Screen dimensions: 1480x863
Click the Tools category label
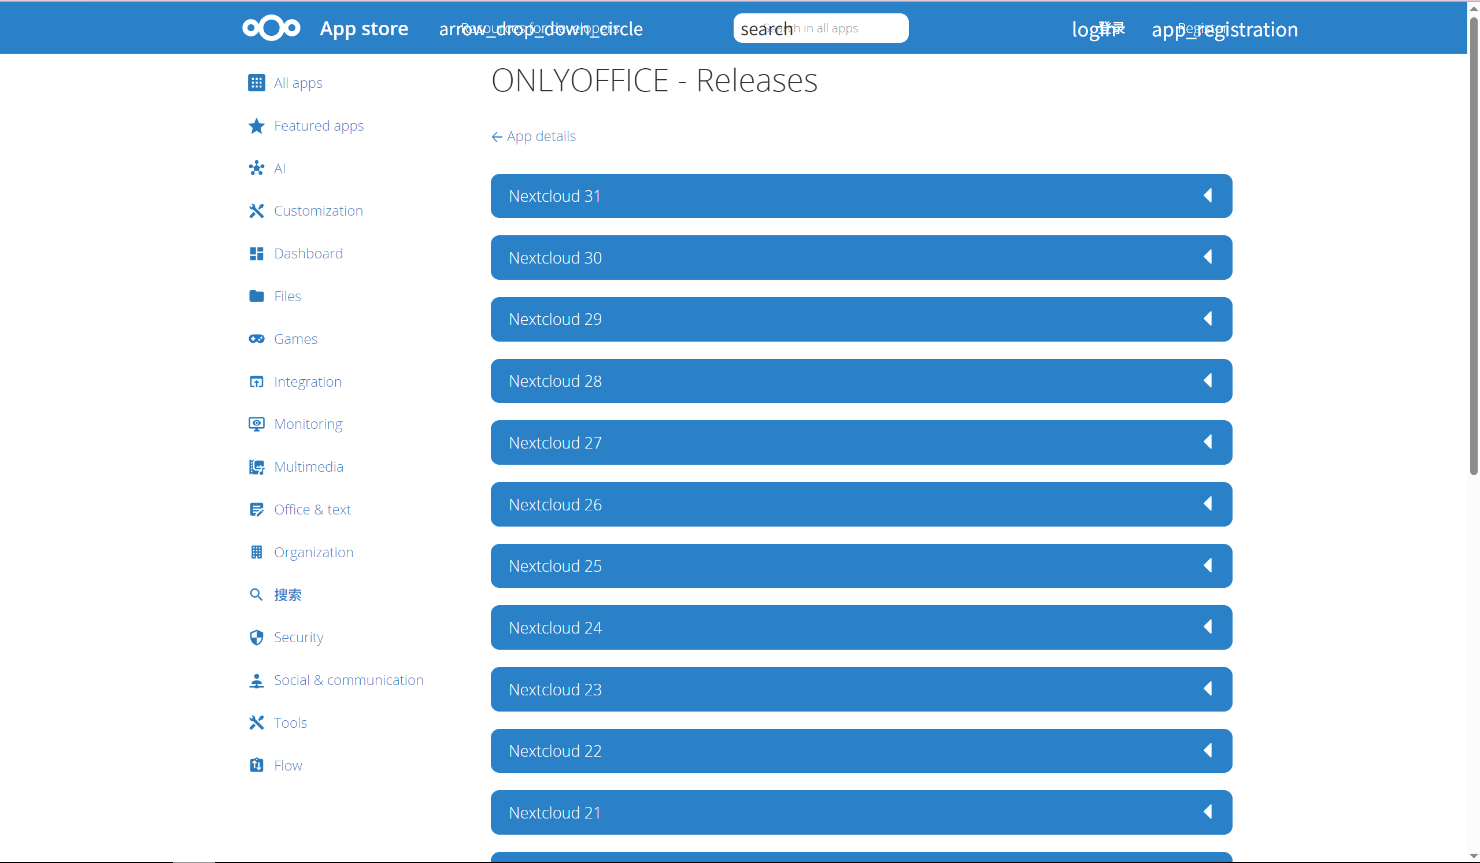(290, 723)
